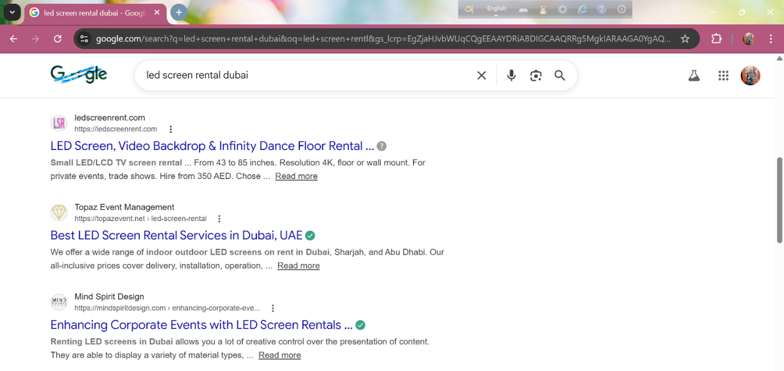
Task: Clear the search box text
Action: [x=481, y=76]
